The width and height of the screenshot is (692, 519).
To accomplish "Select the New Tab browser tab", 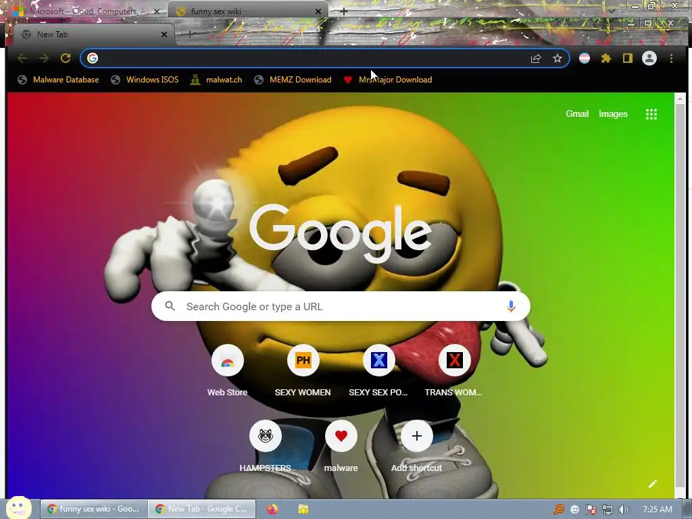I will pos(94,34).
